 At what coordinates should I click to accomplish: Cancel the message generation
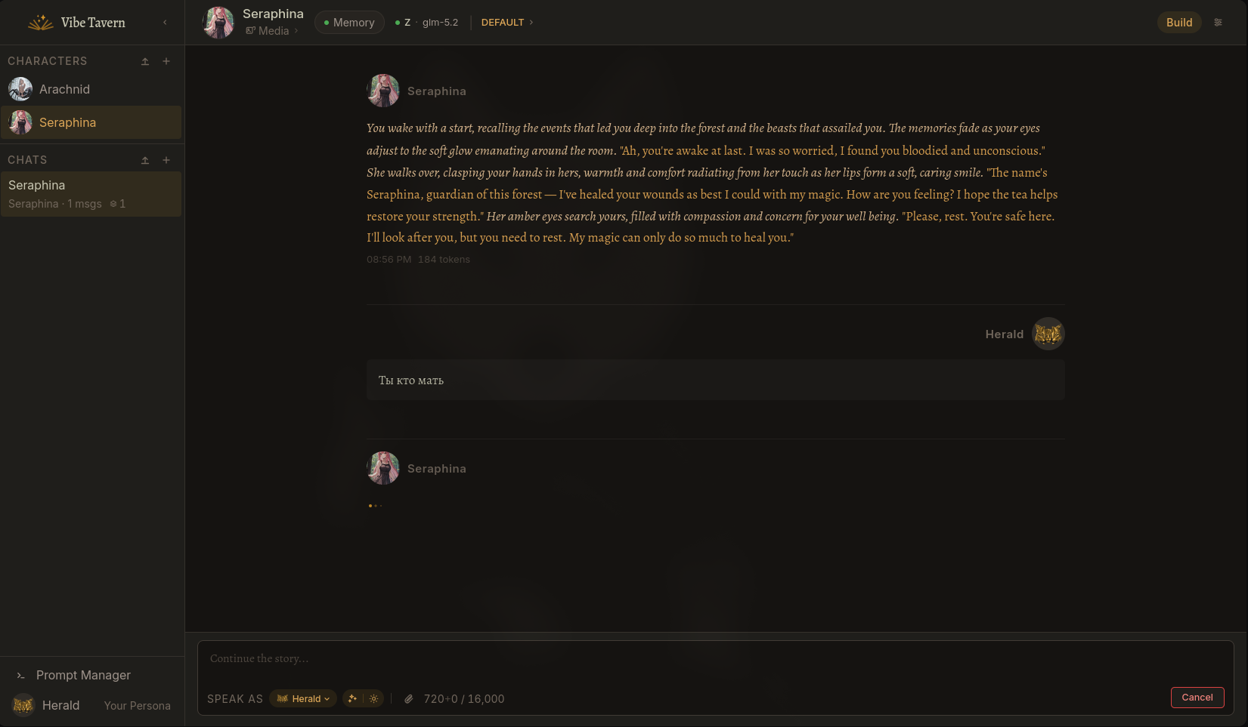1197,698
